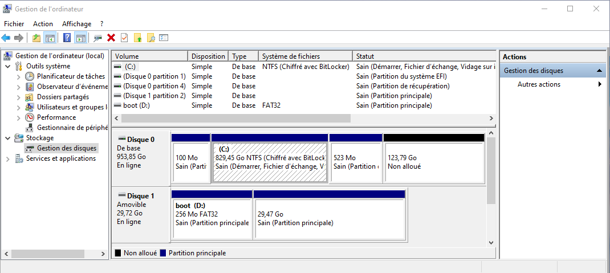Click the (C:) row drive icon
Viewport: 610px width, 273px height.
(117, 67)
